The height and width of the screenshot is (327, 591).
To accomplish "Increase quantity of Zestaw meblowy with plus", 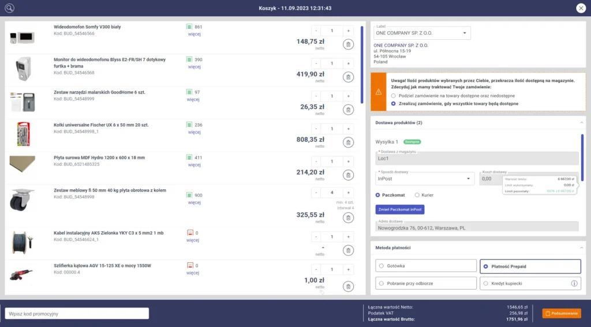I will point(348,193).
